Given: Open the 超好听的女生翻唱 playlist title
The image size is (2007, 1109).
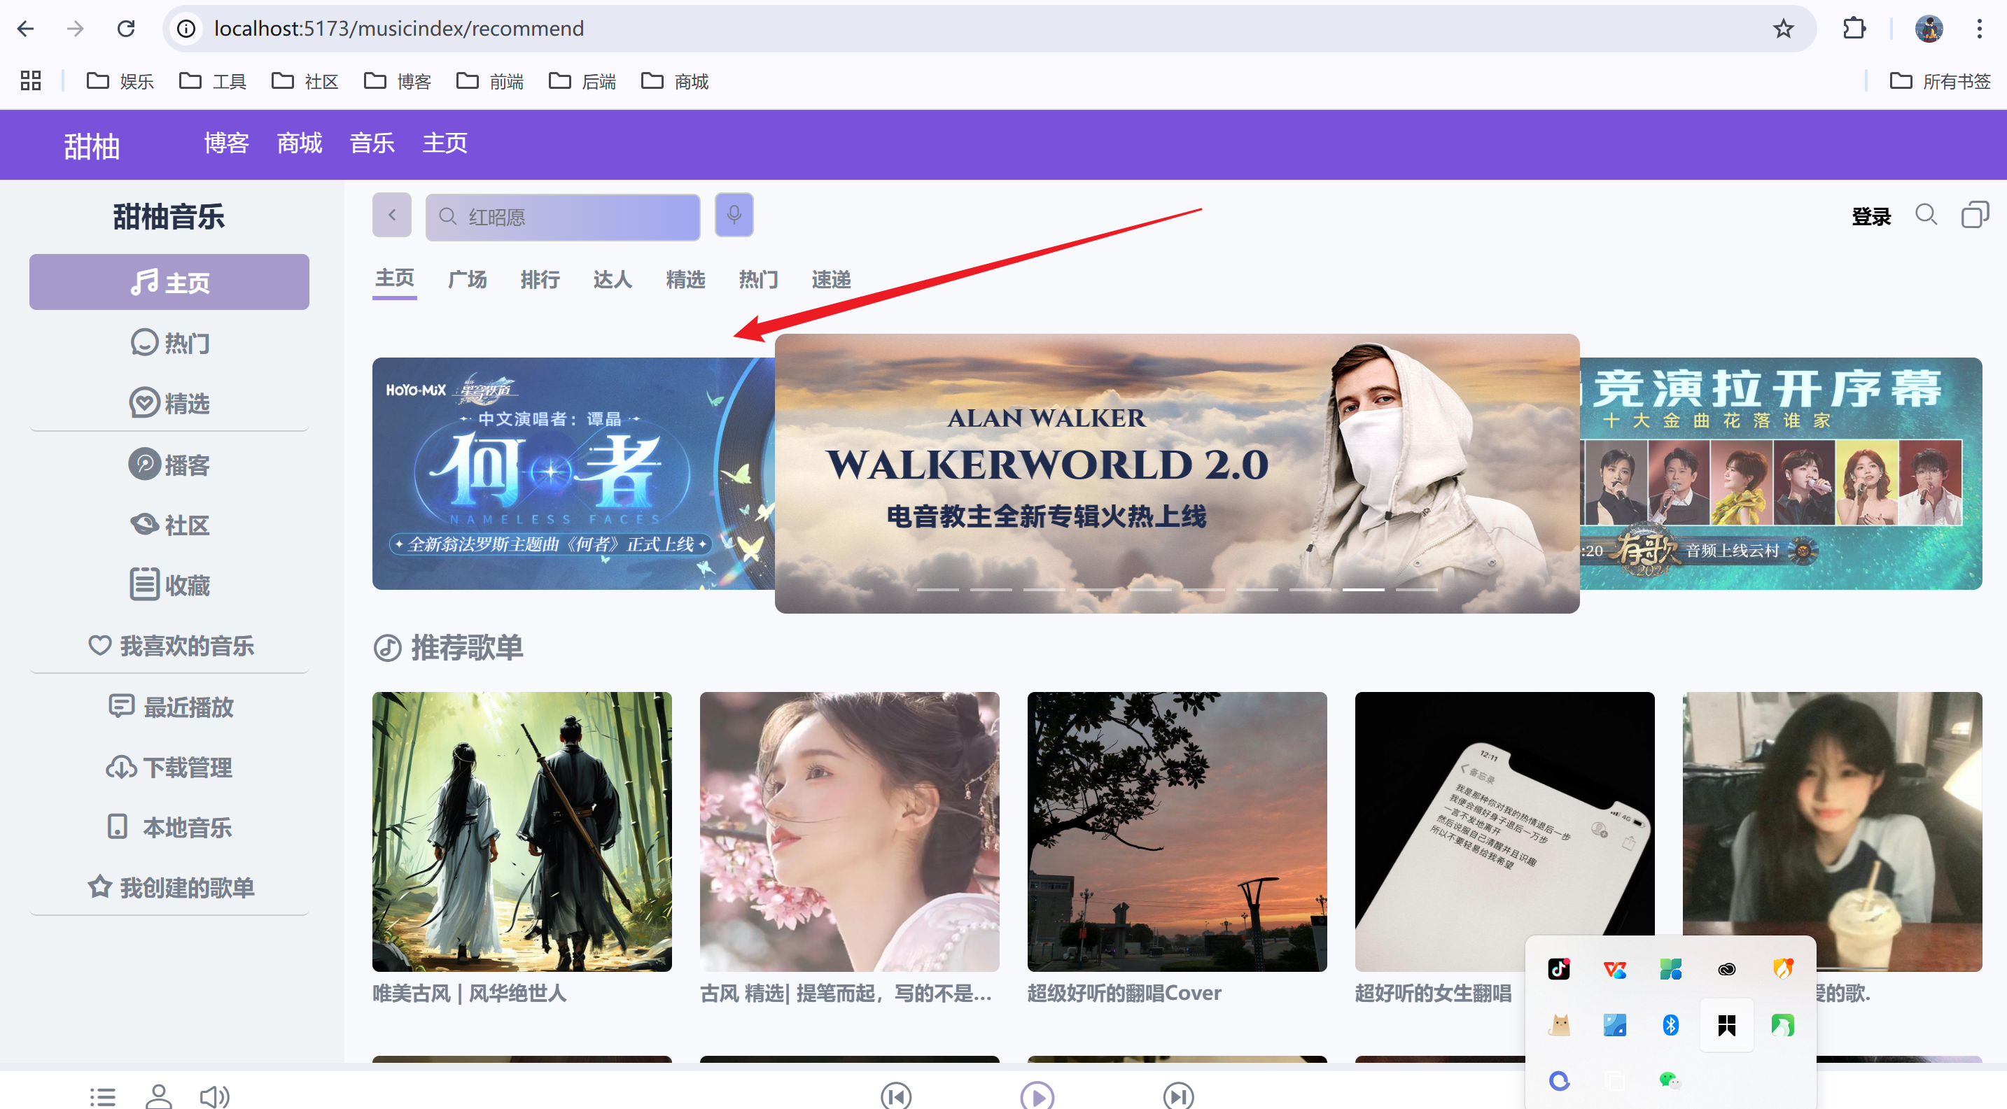Looking at the screenshot, I should pyautogui.click(x=1434, y=993).
